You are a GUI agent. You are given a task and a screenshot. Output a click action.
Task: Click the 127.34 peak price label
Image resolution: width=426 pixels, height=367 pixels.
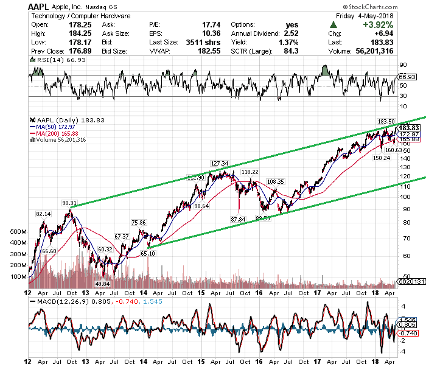[x=220, y=164]
